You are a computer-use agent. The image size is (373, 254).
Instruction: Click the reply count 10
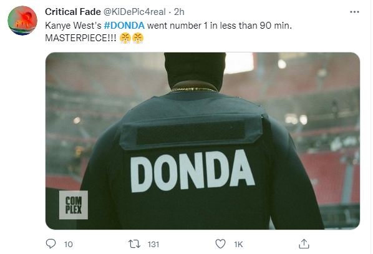tap(68, 244)
